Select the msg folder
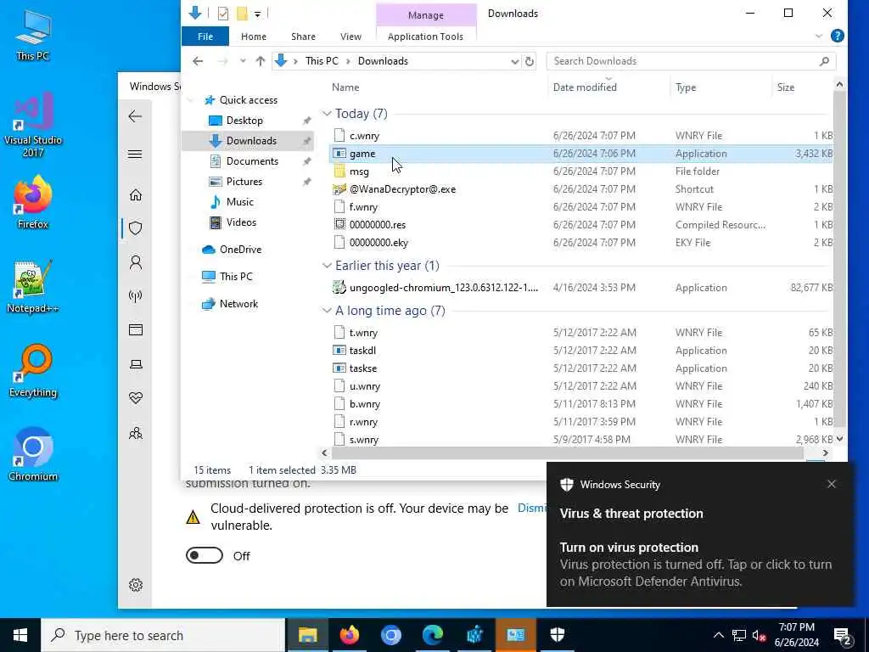 click(359, 171)
